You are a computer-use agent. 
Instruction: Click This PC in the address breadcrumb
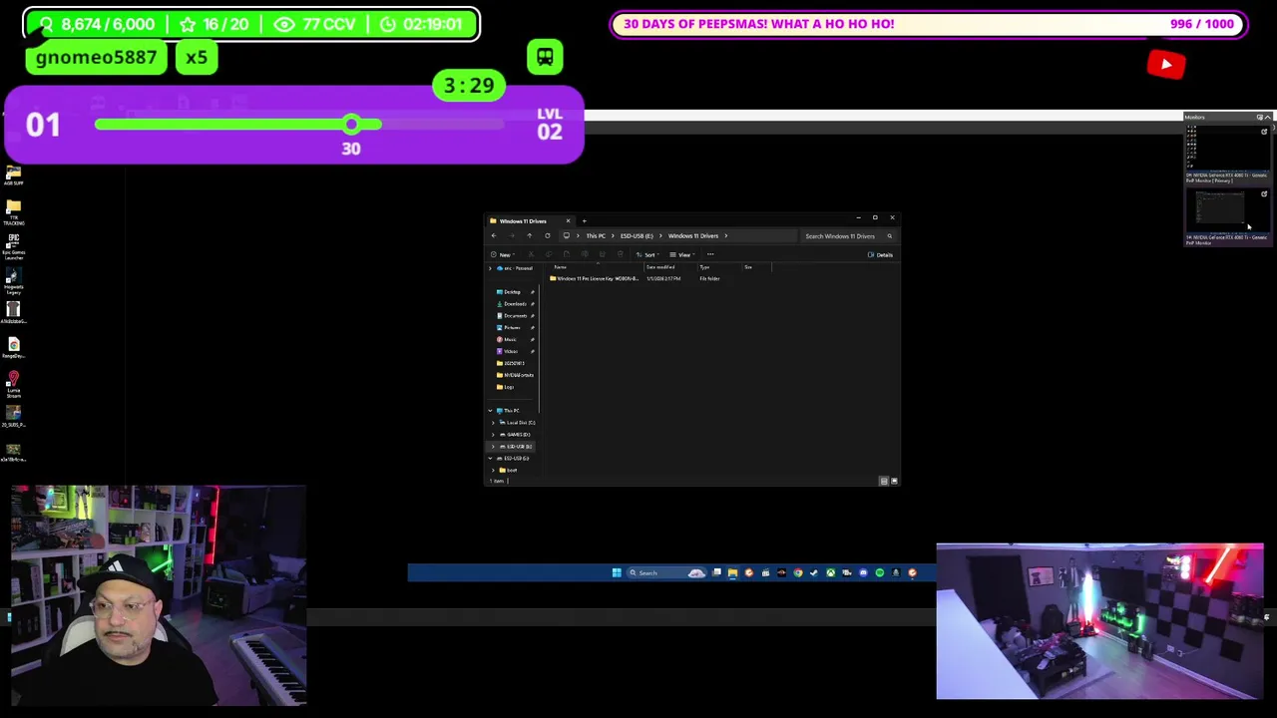click(x=596, y=236)
